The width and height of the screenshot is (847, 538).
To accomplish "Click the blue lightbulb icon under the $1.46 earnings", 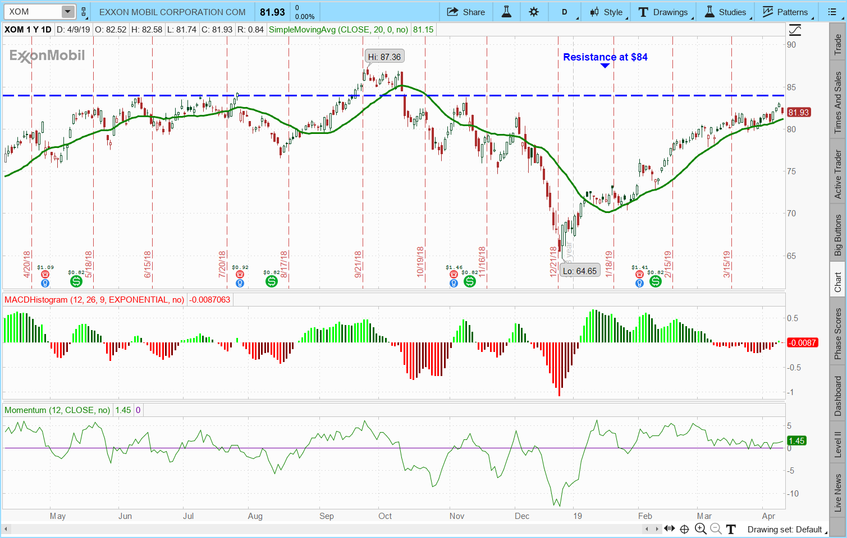I will 454,284.
